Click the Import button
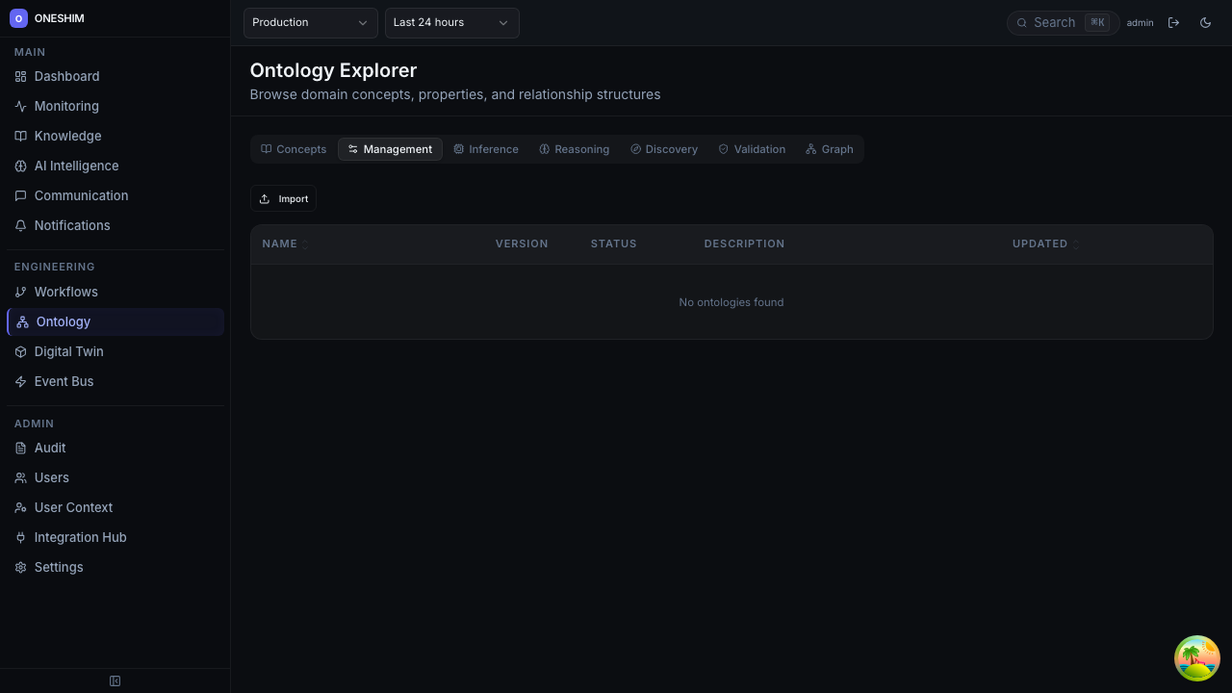 tap(283, 198)
